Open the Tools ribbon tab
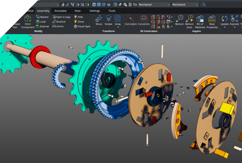 (112, 11)
